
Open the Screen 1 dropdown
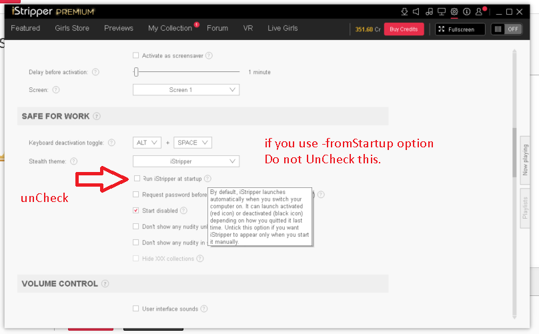pyautogui.click(x=186, y=90)
